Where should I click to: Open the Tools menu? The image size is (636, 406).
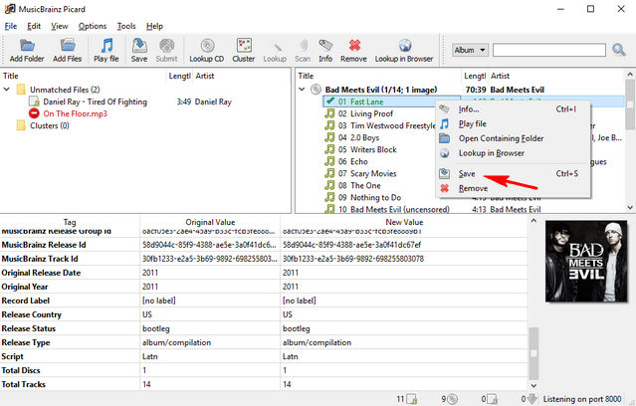126,25
